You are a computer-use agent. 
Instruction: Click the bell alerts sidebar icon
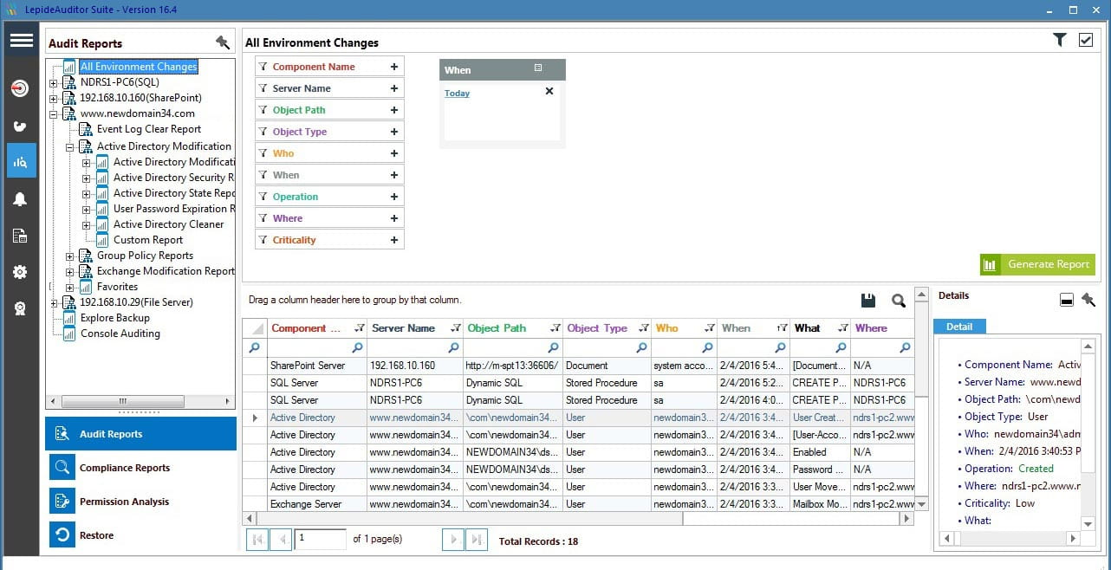[20, 199]
